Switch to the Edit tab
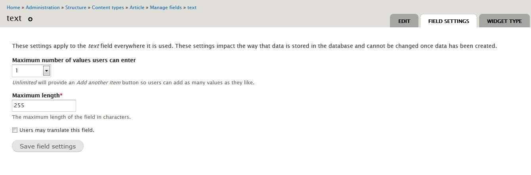The height and width of the screenshot is (175, 531). pyautogui.click(x=404, y=21)
